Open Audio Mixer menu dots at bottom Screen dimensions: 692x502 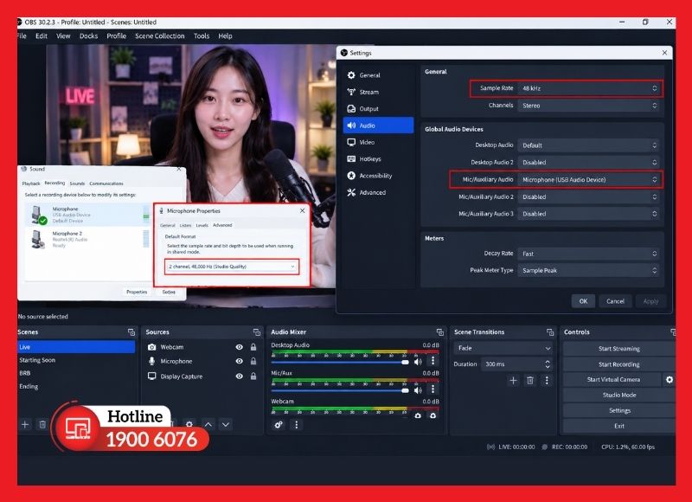coord(297,425)
